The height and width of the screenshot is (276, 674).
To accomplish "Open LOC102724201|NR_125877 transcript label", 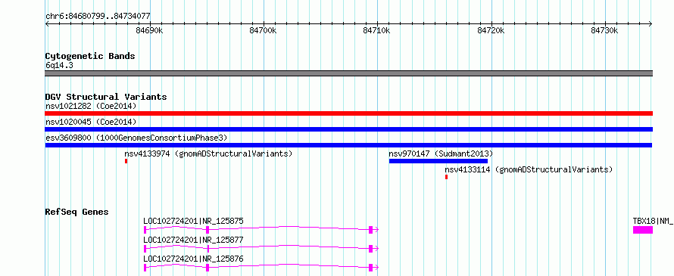I will (193, 240).
